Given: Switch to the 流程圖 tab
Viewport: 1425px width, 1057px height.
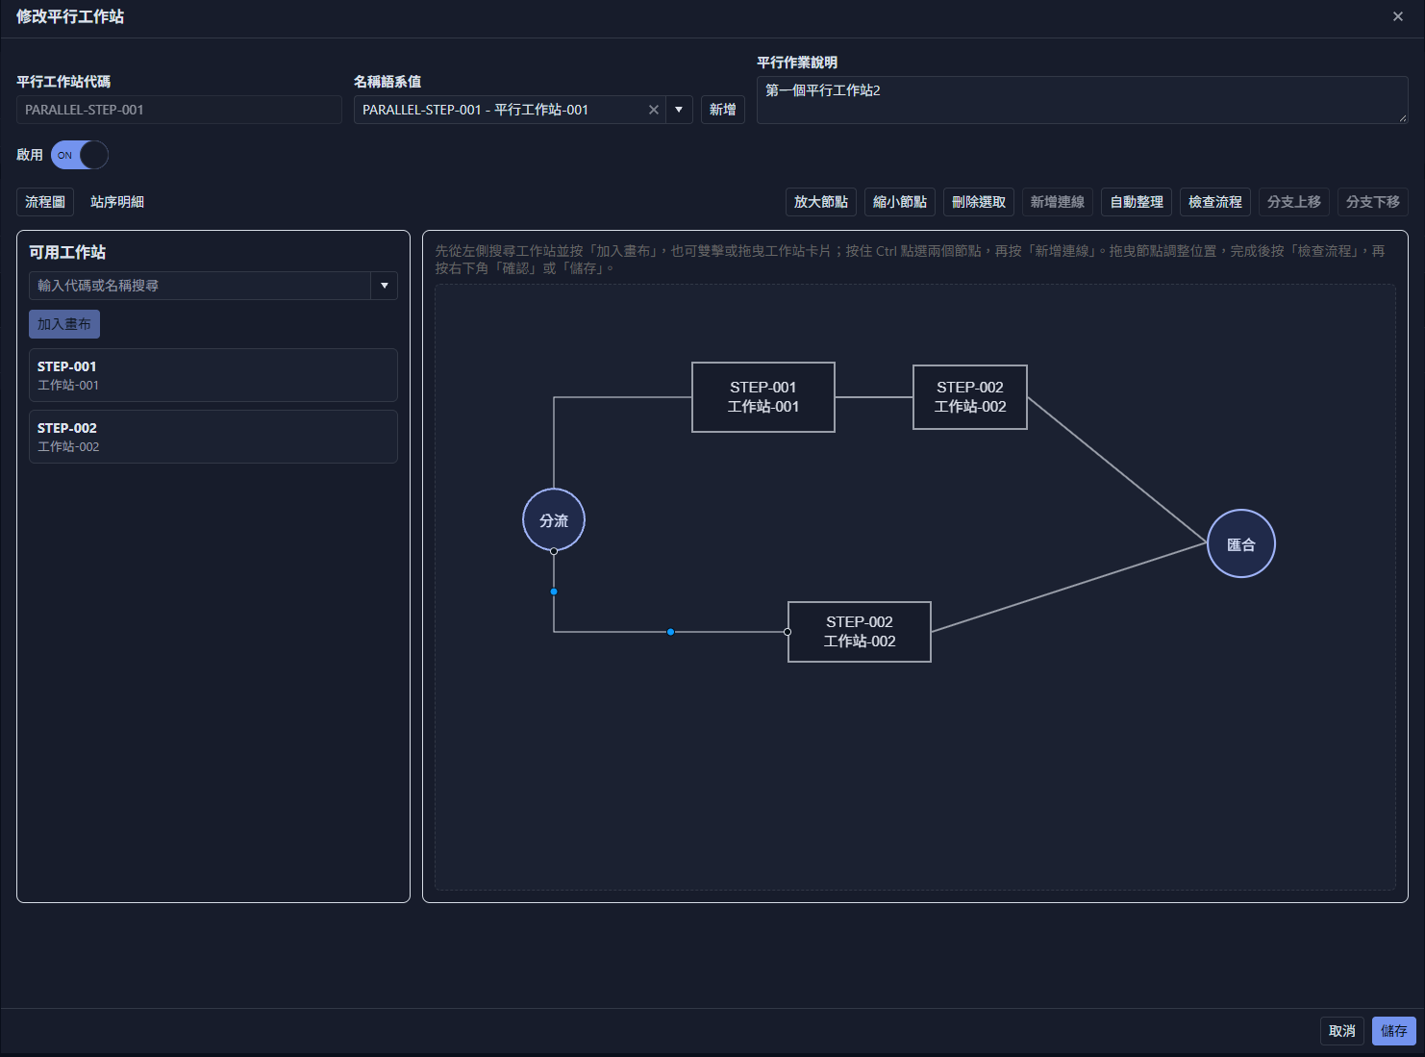Looking at the screenshot, I should click(x=45, y=202).
